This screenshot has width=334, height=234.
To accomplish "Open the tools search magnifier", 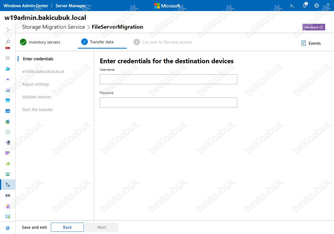I will pyautogui.click(x=8, y=42).
